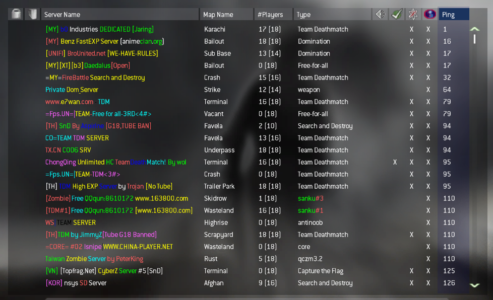Click the purple sphere icon column header

(429, 14)
